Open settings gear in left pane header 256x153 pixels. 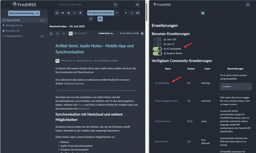(x=137, y=5)
